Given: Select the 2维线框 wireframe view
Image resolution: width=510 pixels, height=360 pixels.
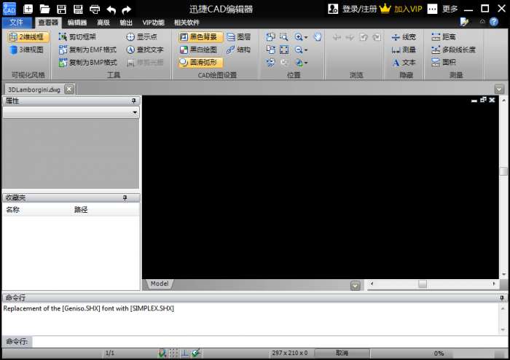Looking at the screenshot, I should point(28,37).
